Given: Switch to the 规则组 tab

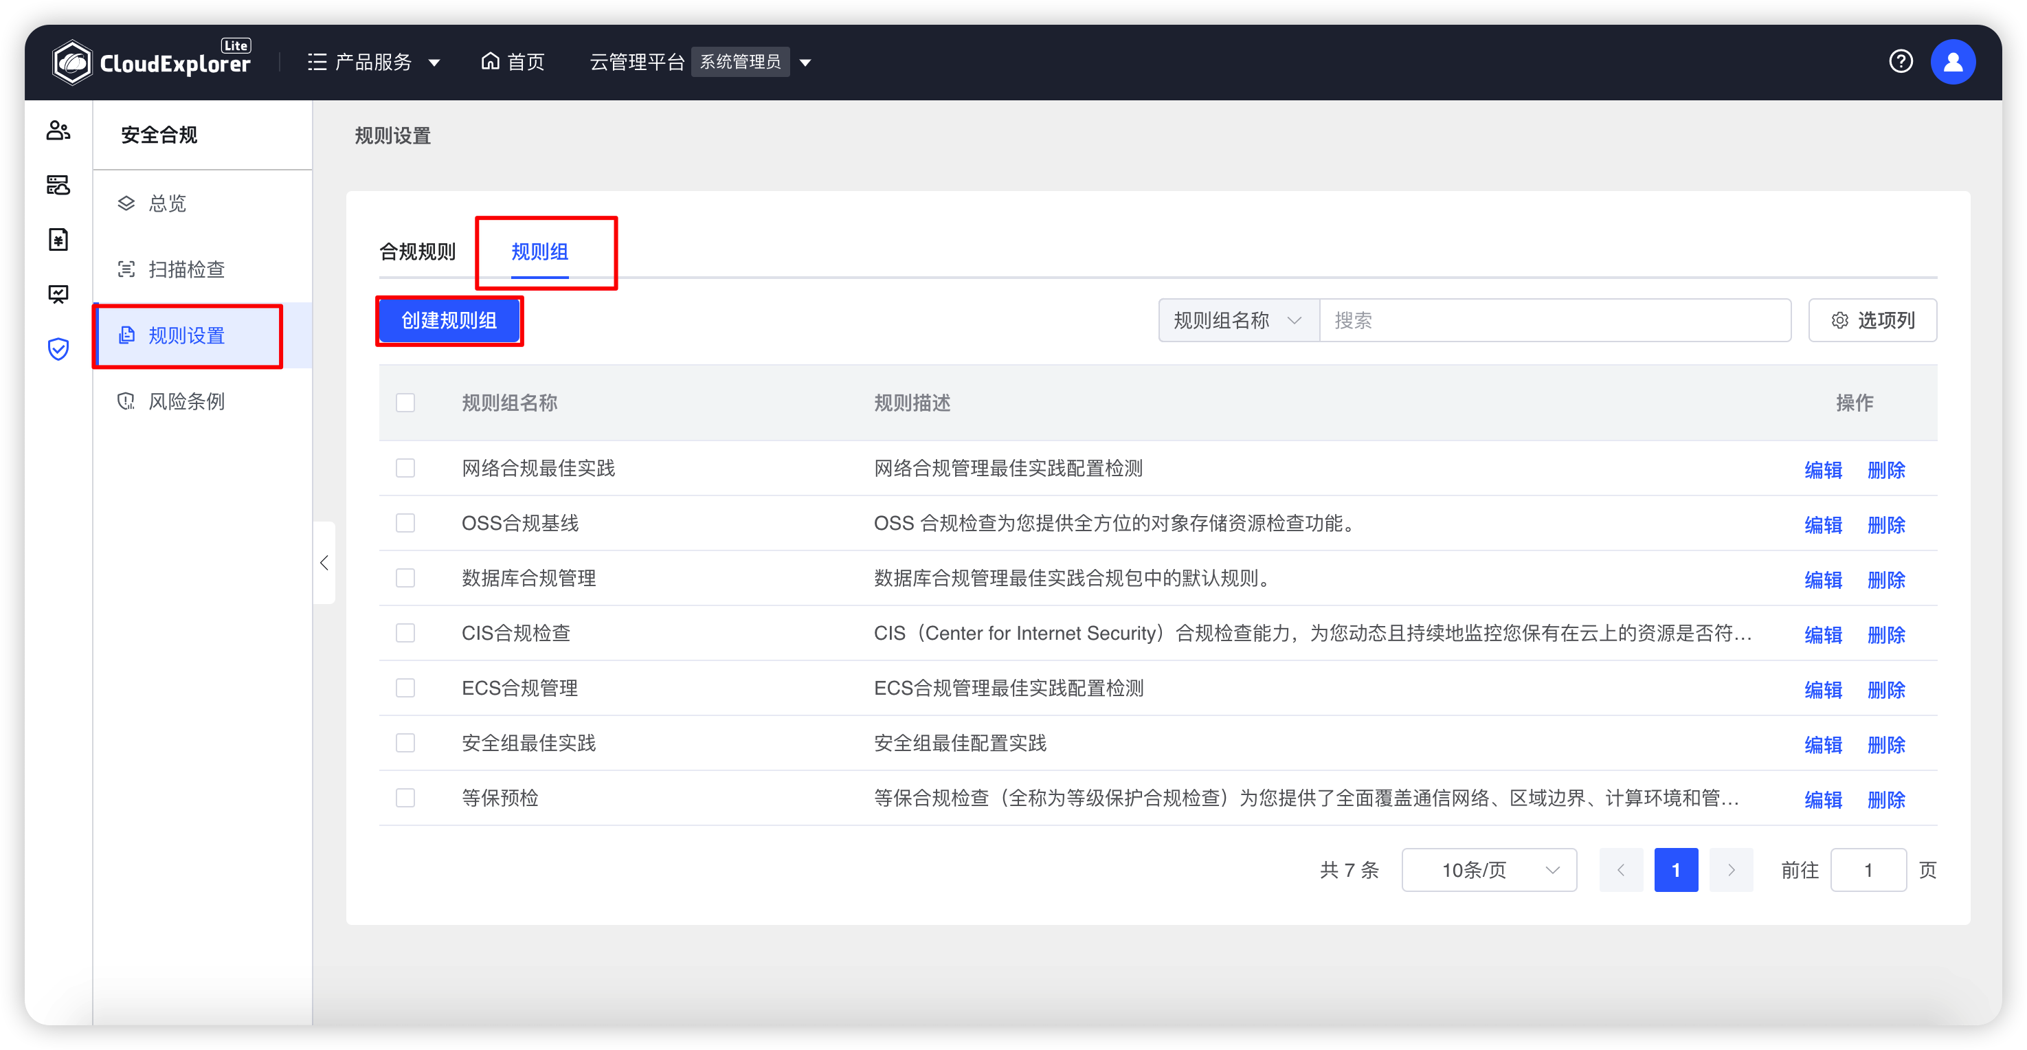Looking at the screenshot, I should 540,252.
